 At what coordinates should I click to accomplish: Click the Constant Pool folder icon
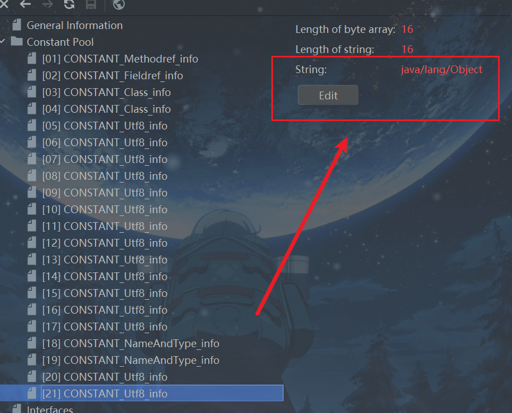coord(17,41)
